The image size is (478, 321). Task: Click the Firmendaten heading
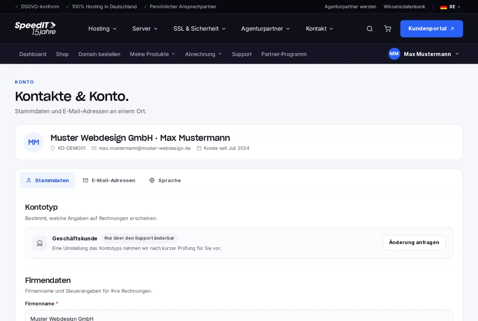(48, 280)
